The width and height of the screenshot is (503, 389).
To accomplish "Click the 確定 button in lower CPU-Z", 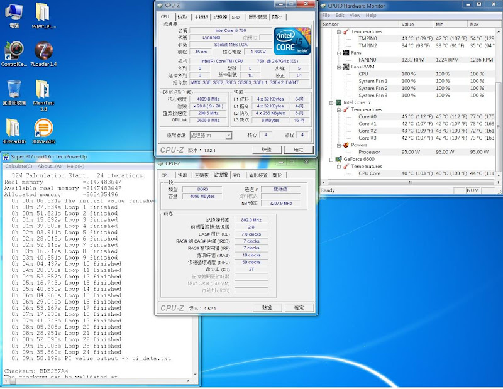I will 299,307.
